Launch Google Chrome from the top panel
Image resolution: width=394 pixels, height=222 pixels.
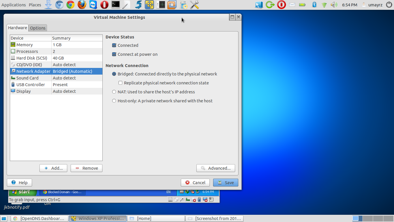[x=70, y=5]
